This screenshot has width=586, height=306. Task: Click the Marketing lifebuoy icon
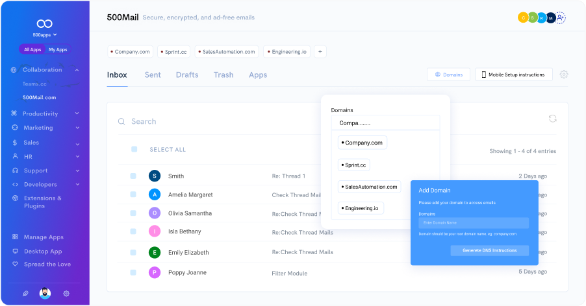coord(14,128)
